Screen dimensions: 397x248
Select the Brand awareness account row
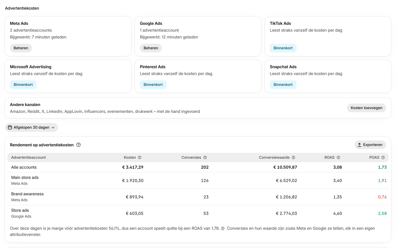[198, 197]
